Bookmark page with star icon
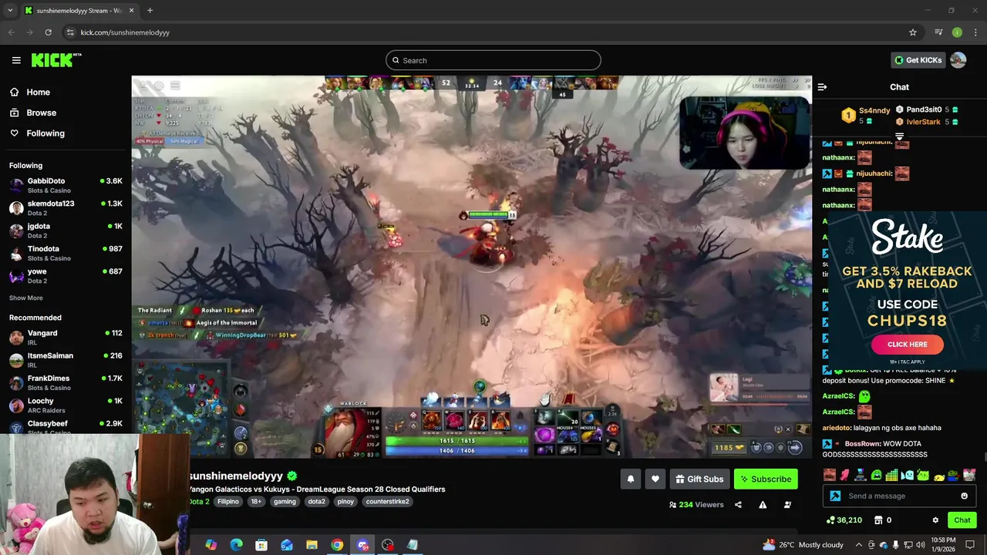The image size is (987, 555). [x=913, y=32]
